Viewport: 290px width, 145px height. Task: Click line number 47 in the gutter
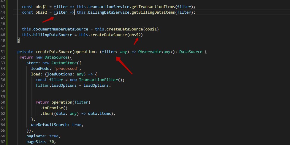pos(3,29)
